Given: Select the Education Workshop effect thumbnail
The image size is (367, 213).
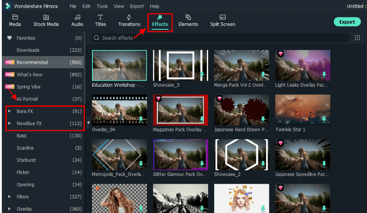Looking at the screenshot, I should point(119,65).
